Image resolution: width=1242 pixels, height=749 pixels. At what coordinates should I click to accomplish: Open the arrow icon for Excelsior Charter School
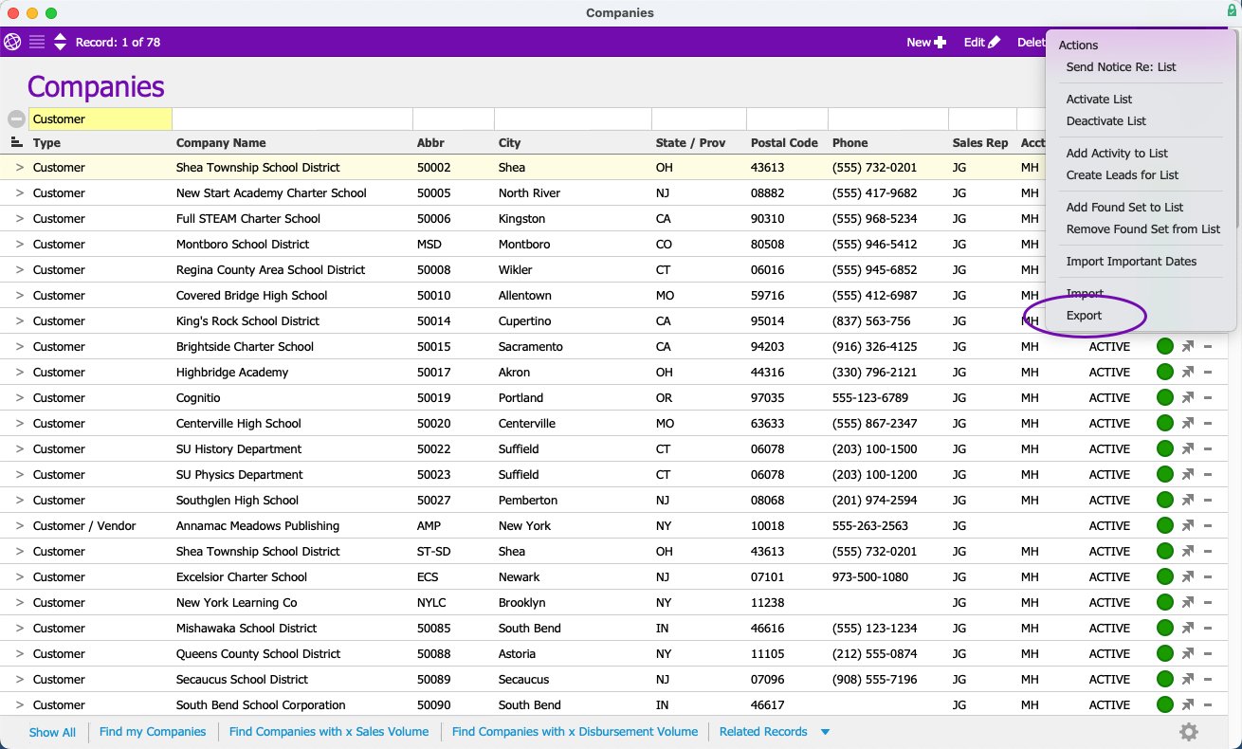pyautogui.click(x=1188, y=577)
